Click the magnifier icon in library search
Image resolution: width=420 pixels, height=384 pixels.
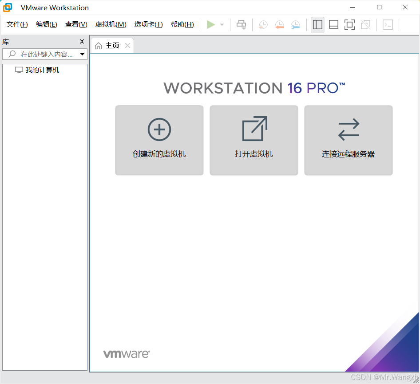pos(12,54)
